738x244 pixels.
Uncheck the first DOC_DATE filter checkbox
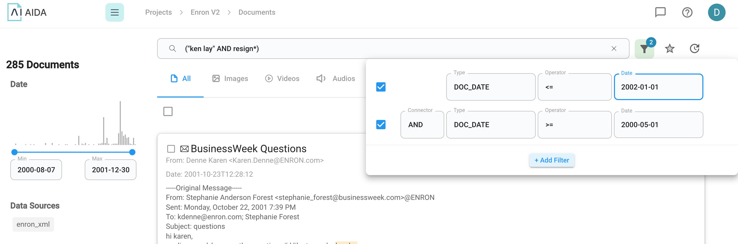[x=381, y=87]
